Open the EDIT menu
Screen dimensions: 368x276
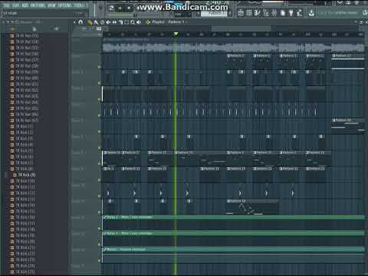point(15,5)
